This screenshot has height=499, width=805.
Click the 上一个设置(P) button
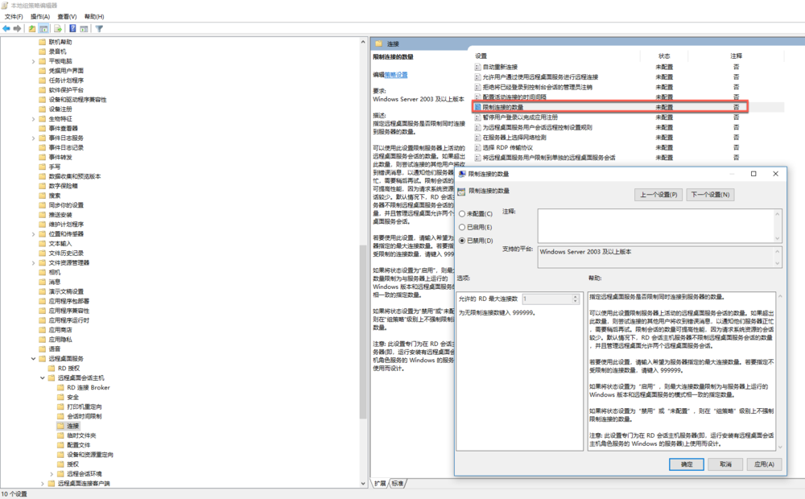658,195
